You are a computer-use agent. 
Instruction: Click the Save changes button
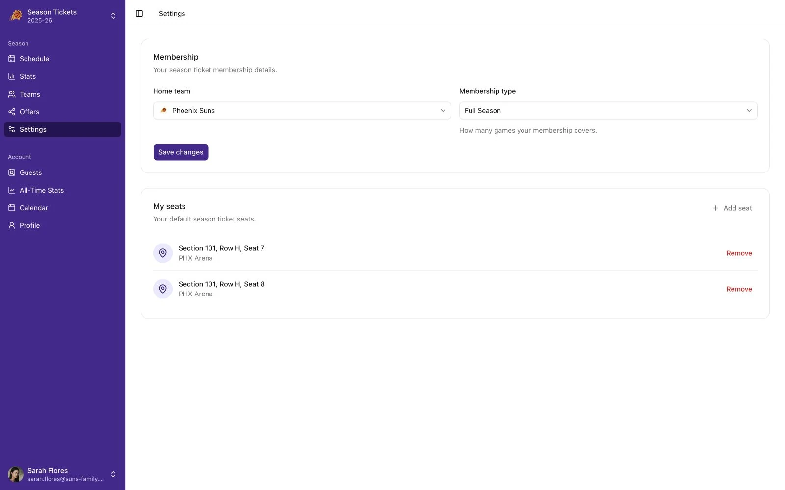[x=181, y=152]
